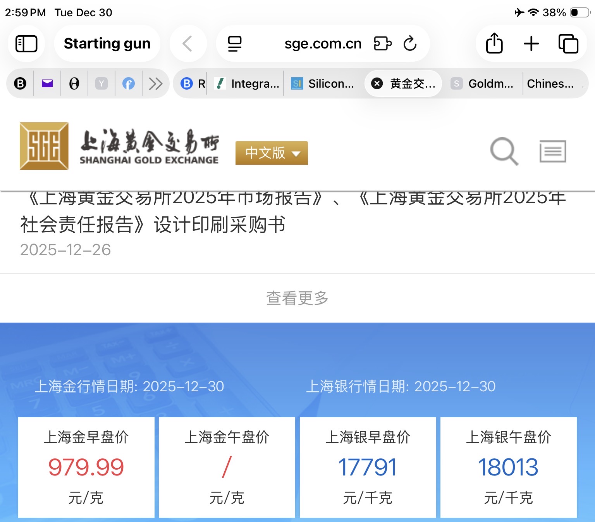Viewport: 595px width, 522px height.
Task: Close the 黄金交... tab
Action: [x=377, y=83]
